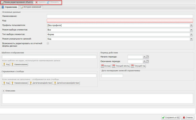Collapse the Описание section
Image resolution: width=196 pixels, height=120 pixels.
pyautogui.click(x=3, y=91)
